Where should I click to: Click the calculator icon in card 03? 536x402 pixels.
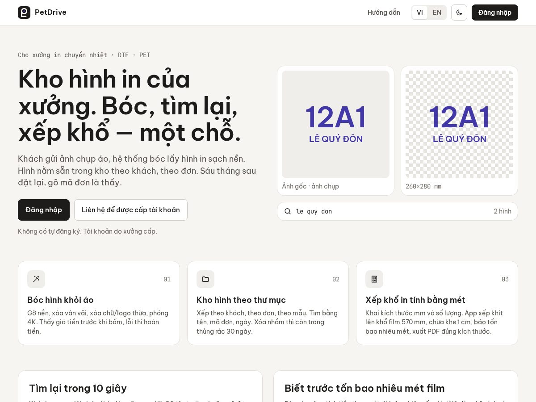[x=374, y=279]
